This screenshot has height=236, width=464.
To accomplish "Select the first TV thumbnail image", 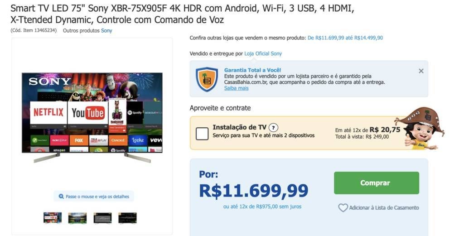I will click(53, 218).
